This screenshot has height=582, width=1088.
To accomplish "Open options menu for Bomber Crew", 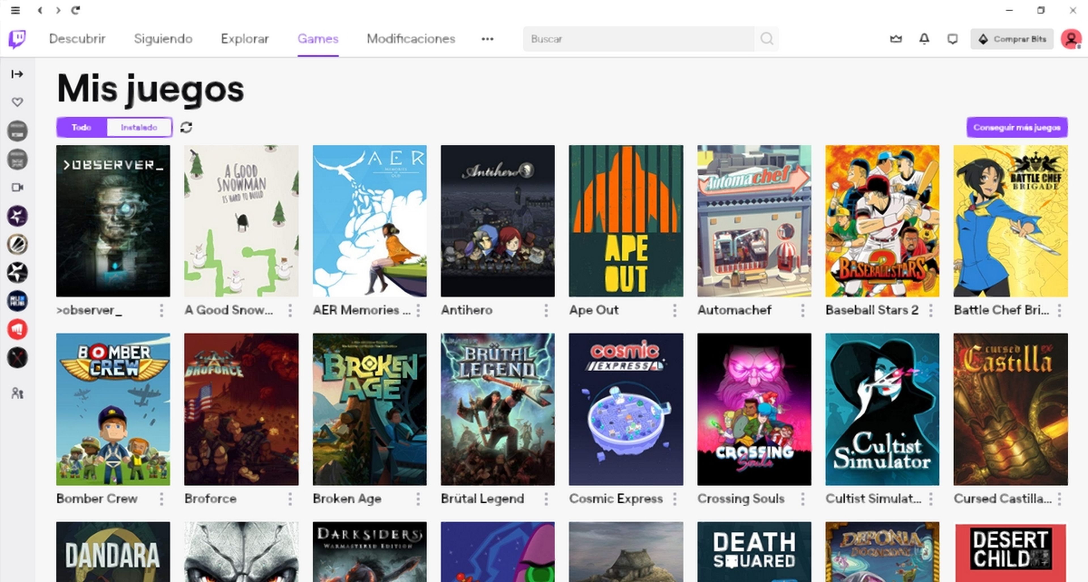I will coord(162,499).
